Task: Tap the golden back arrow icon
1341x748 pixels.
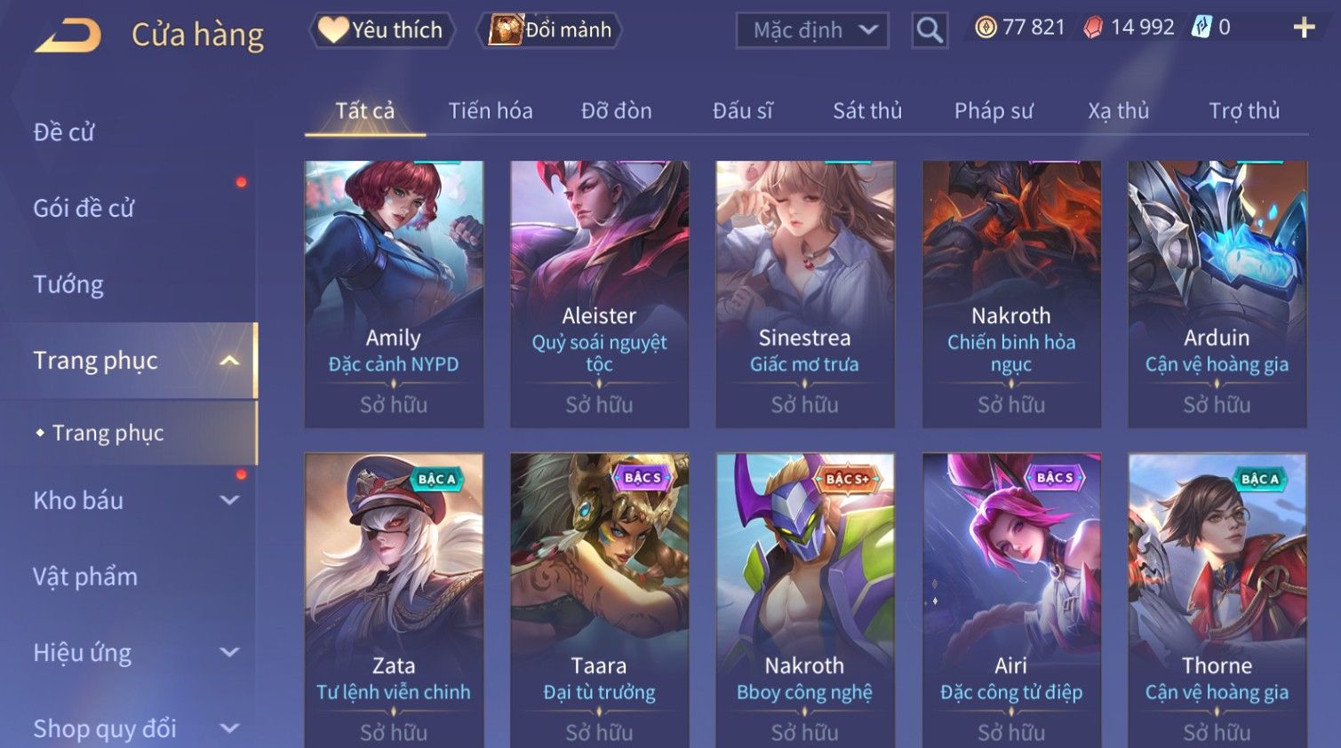Action: point(68,36)
